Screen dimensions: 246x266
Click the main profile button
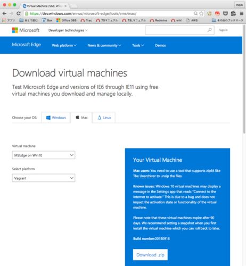(239, 5)
